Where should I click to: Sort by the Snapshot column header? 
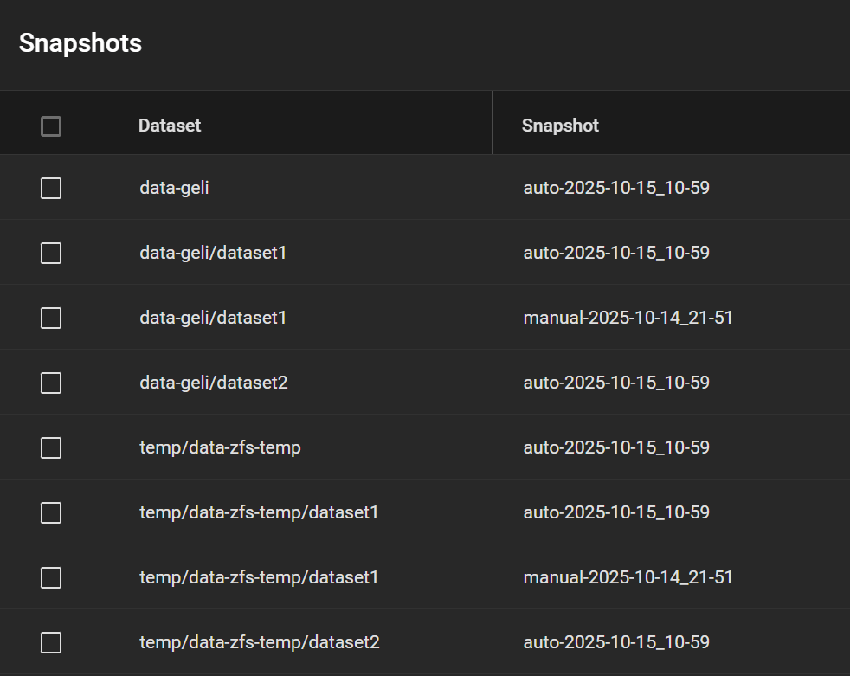(560, 126)
